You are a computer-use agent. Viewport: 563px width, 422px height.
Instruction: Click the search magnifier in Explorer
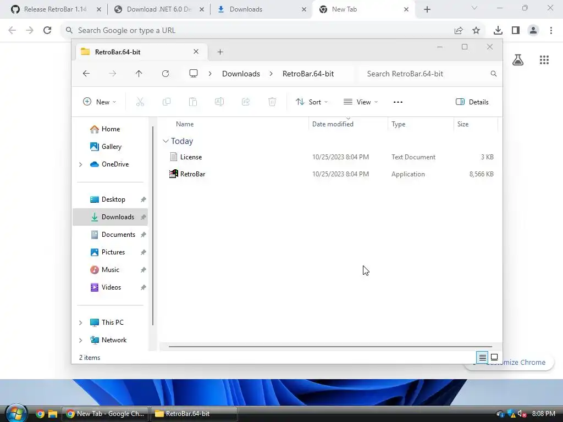coord(494,74)
